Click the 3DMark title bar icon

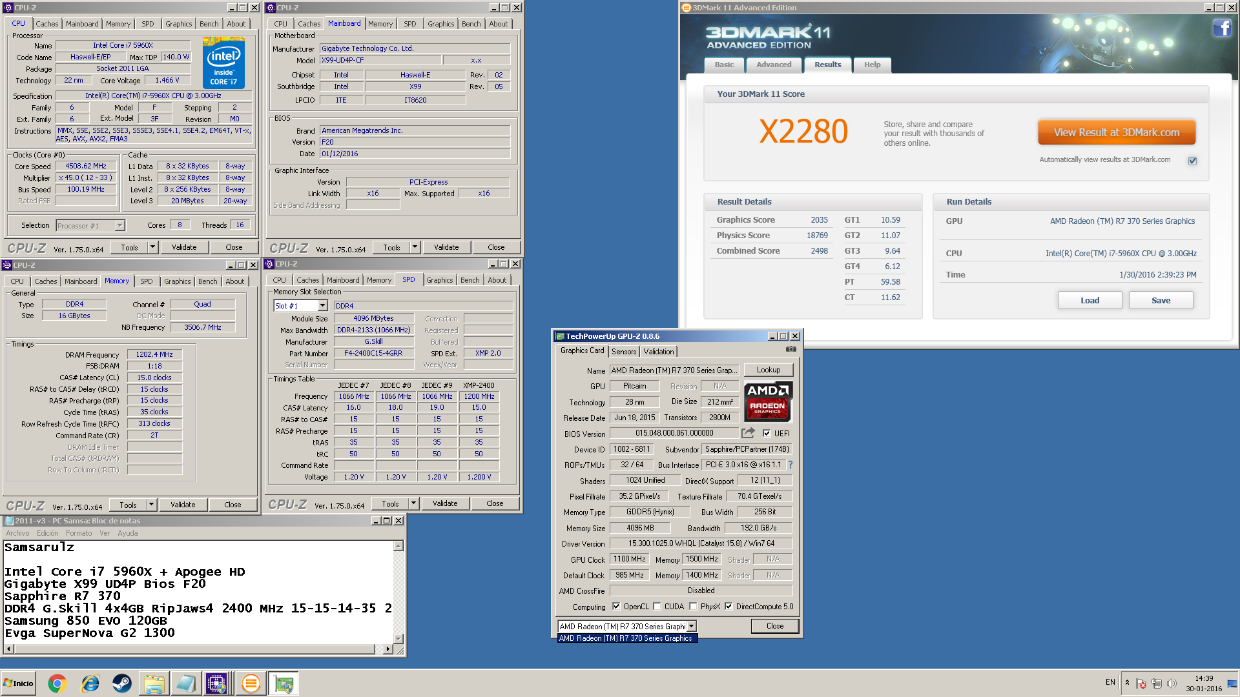coord(687,8)
